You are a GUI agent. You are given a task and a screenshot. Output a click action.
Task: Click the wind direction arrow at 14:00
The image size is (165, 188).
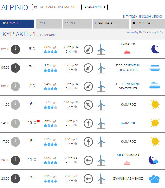point(88,123)
